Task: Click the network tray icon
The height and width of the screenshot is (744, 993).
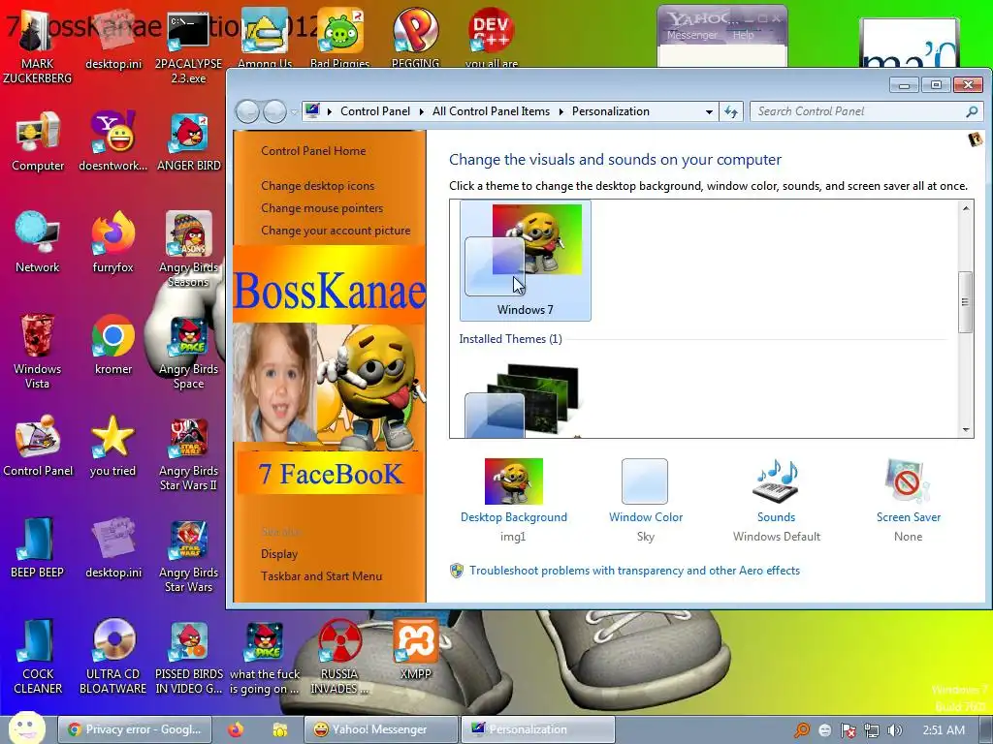Action: [872, 730]
